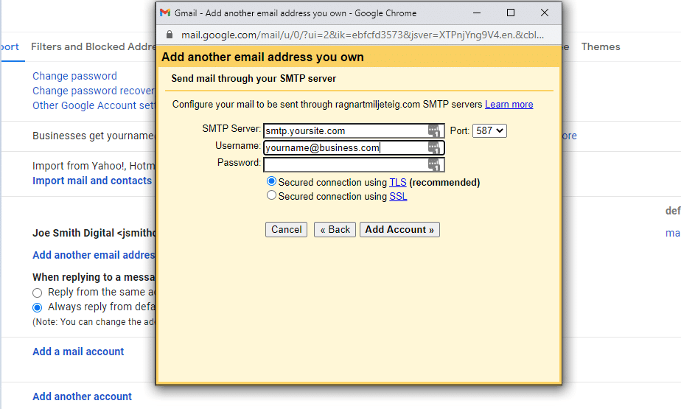Screen dimensions: 681x409
Task: Open the Themes settings tab
Action: 601,46
